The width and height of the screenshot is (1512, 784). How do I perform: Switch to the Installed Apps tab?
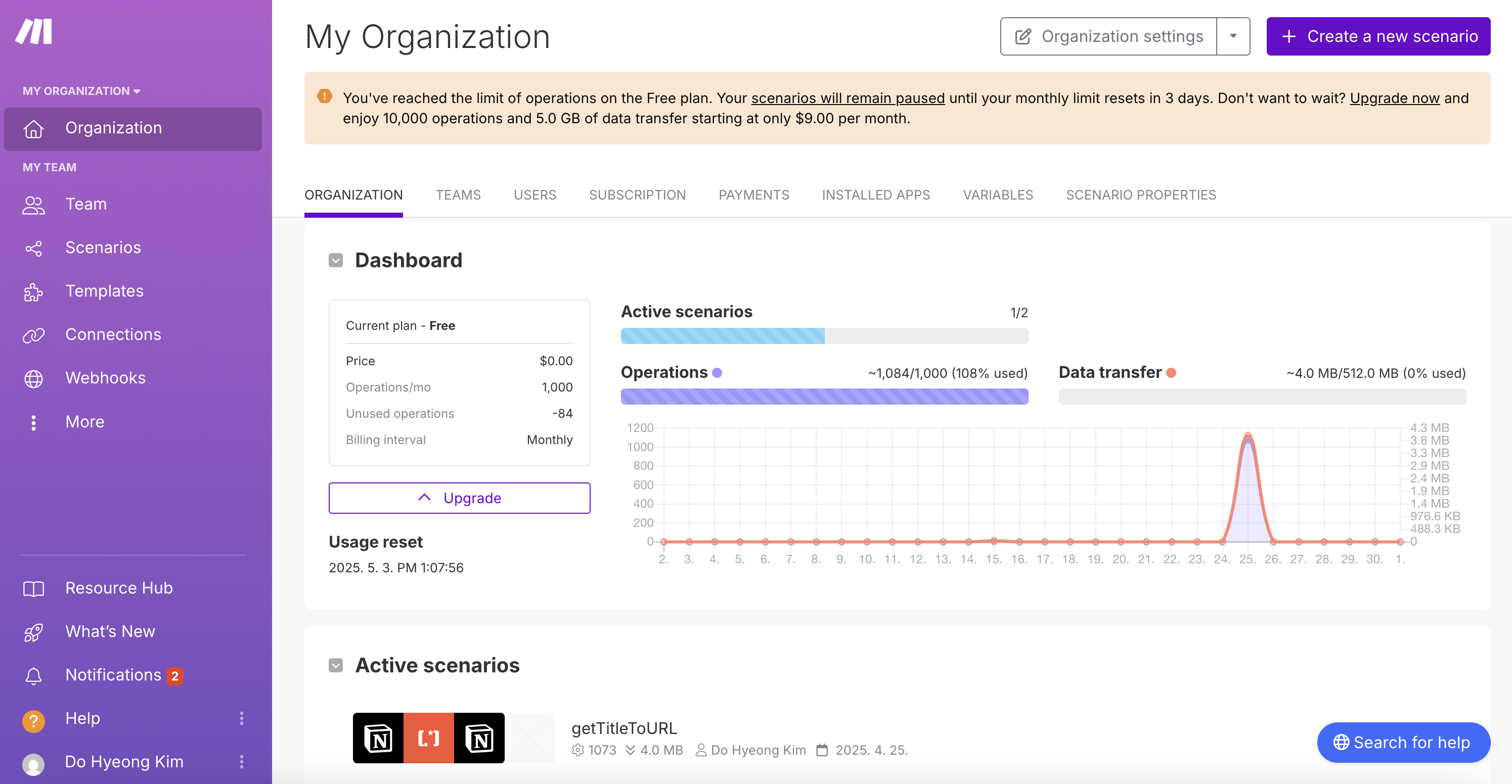point(875,194)
